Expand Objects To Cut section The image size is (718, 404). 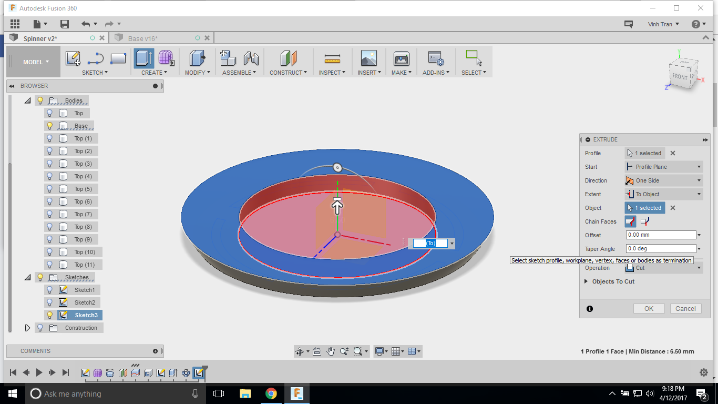[587, 281]
